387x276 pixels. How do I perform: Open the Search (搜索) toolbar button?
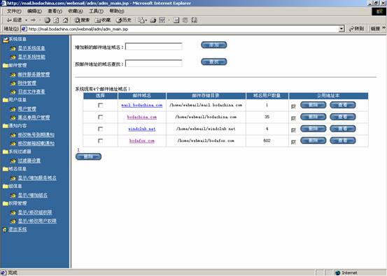pyautogui.click(x=82, y=20)
